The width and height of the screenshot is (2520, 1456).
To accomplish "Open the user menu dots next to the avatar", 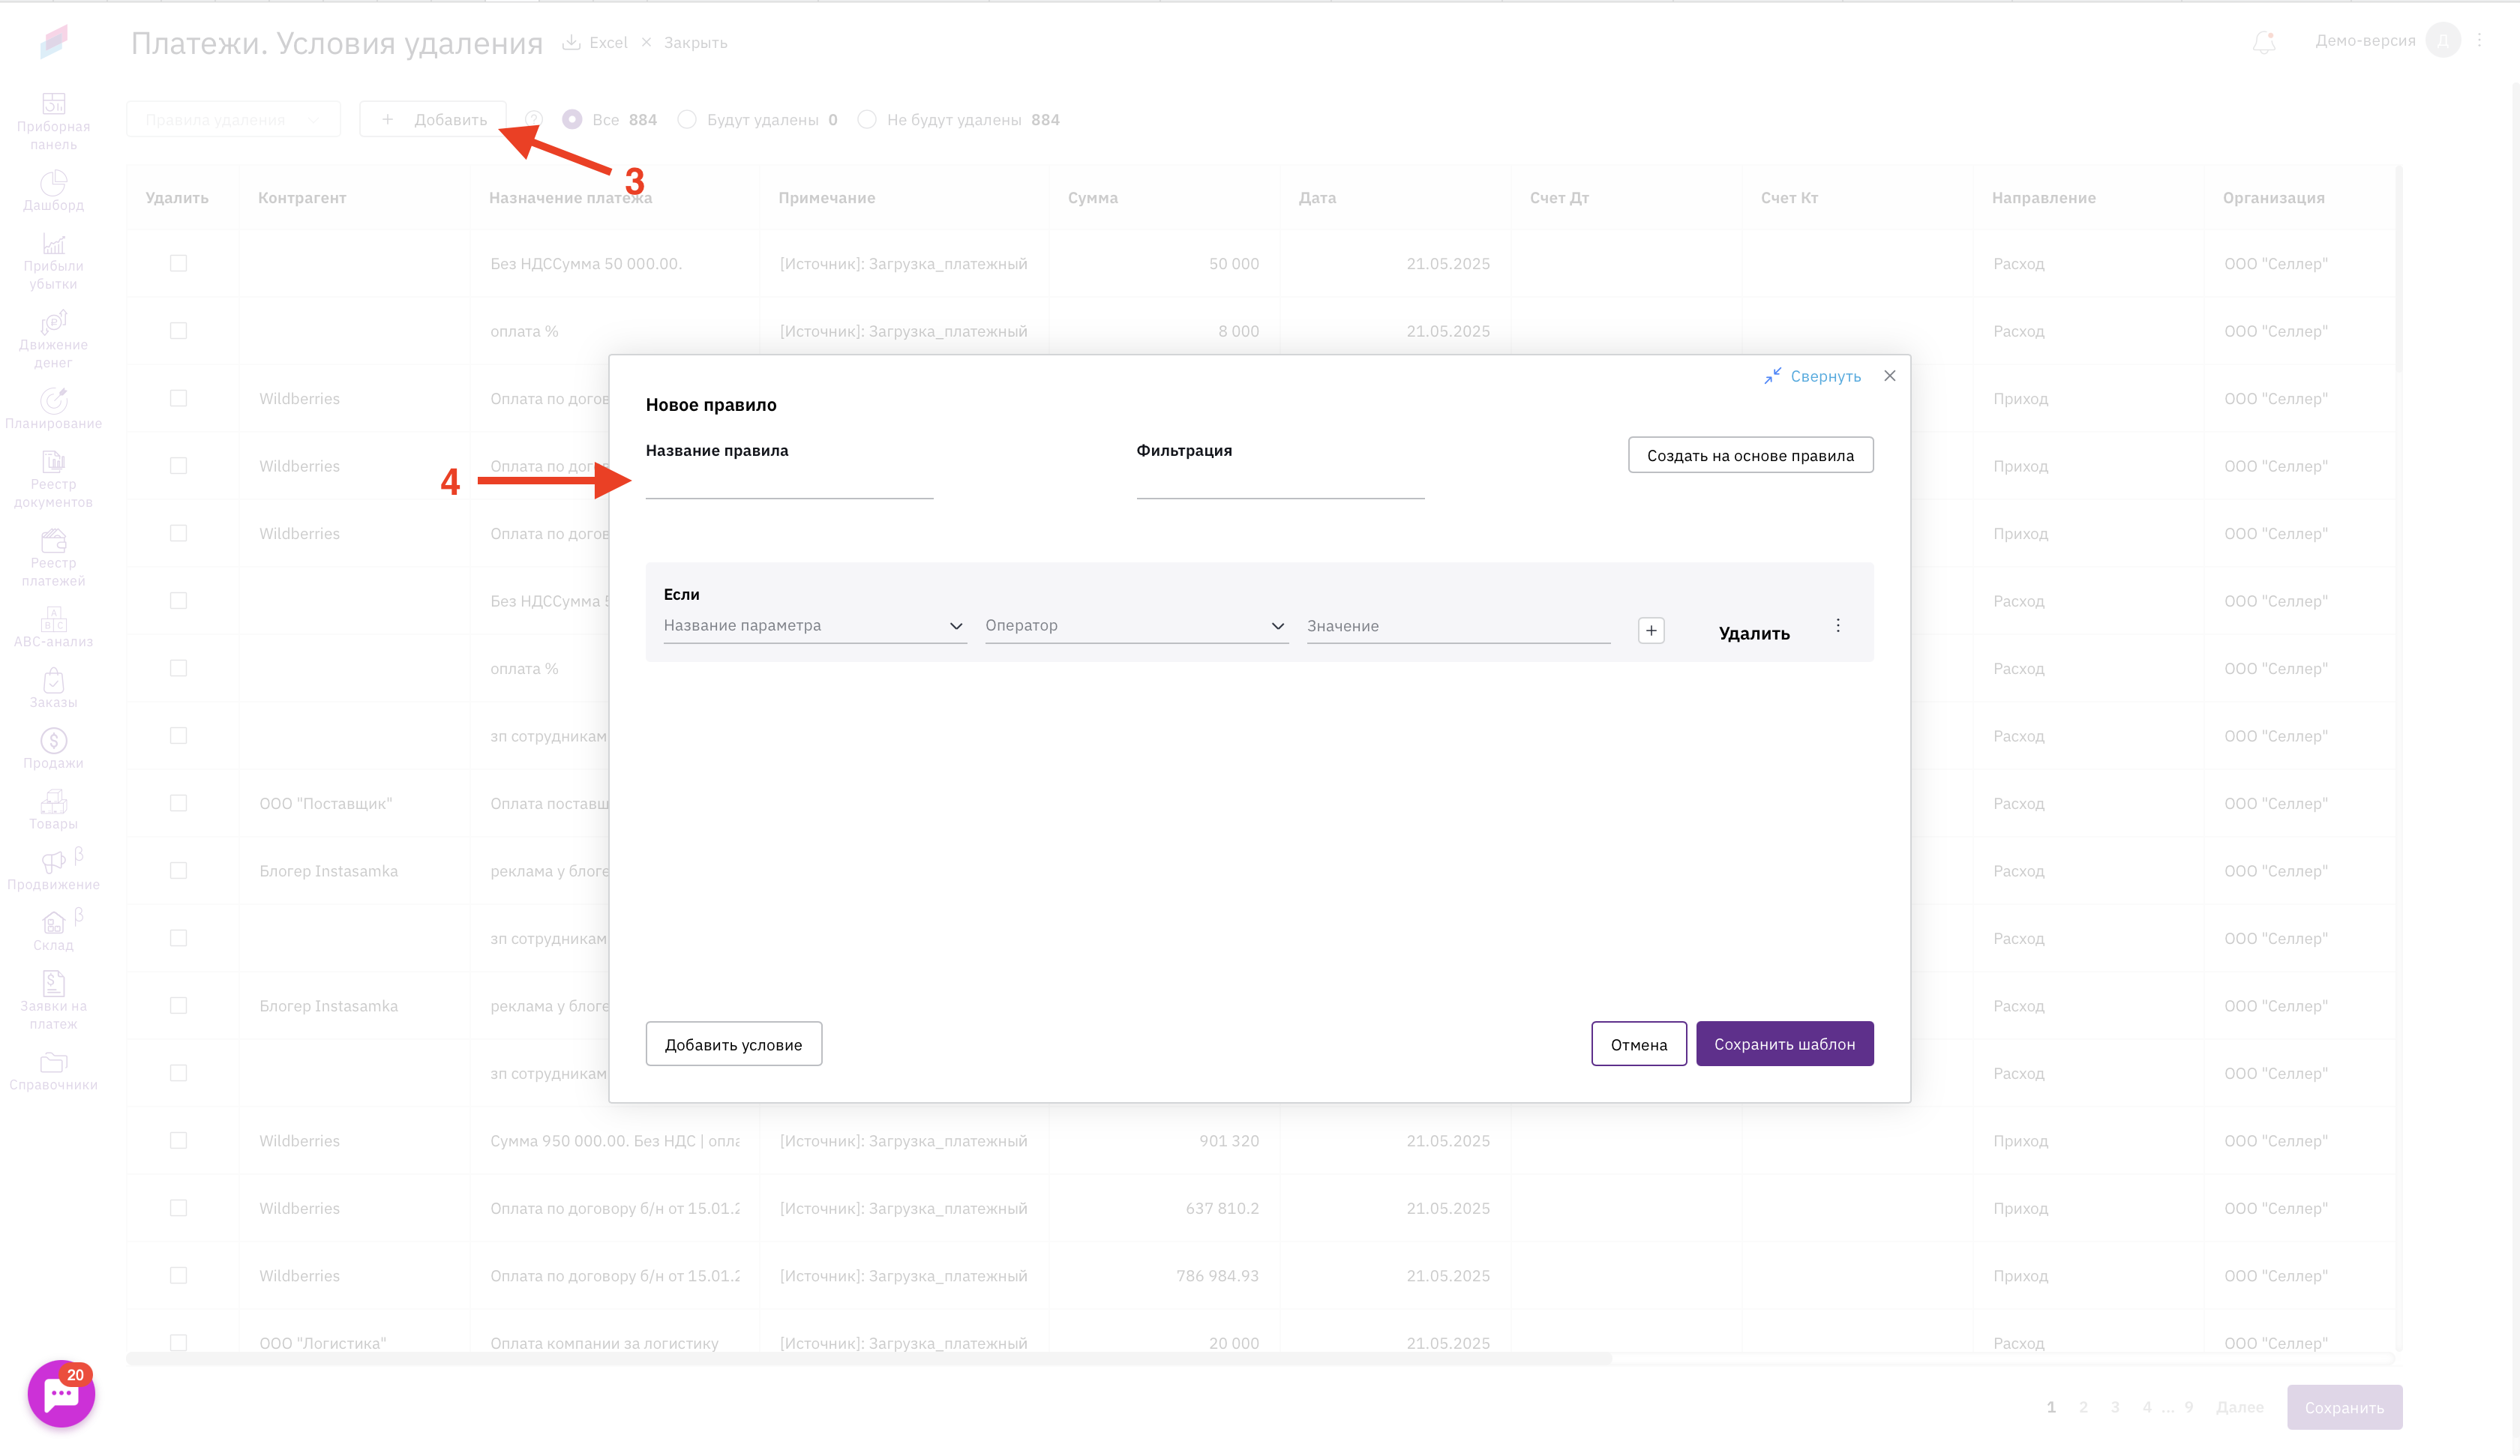I will point(2480,41).
